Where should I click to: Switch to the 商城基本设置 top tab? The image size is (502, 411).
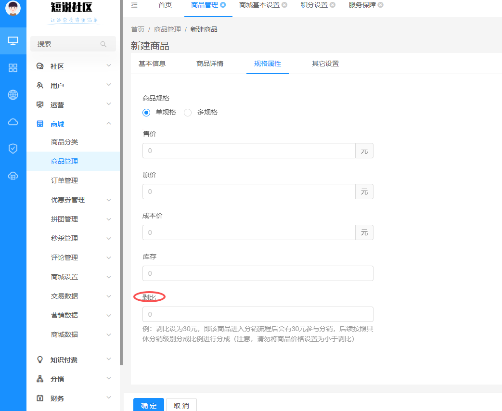[x=259, y=5]
